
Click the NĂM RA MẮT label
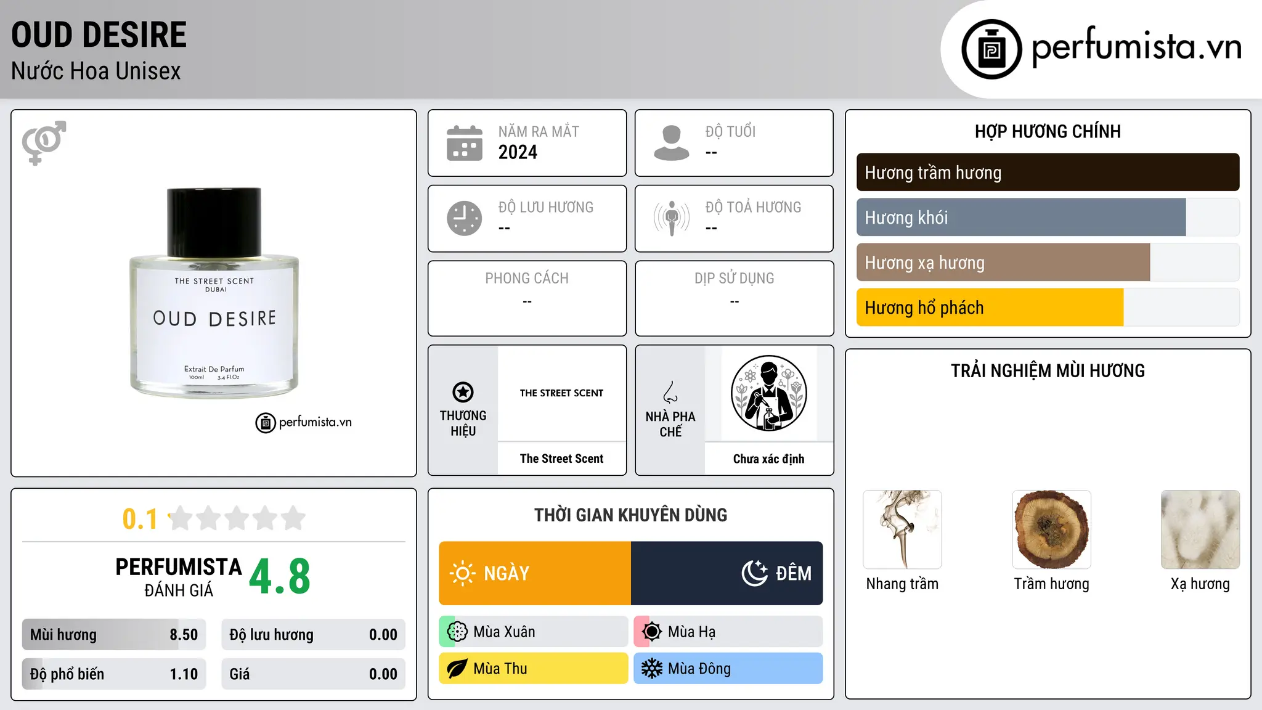(539, 131)
